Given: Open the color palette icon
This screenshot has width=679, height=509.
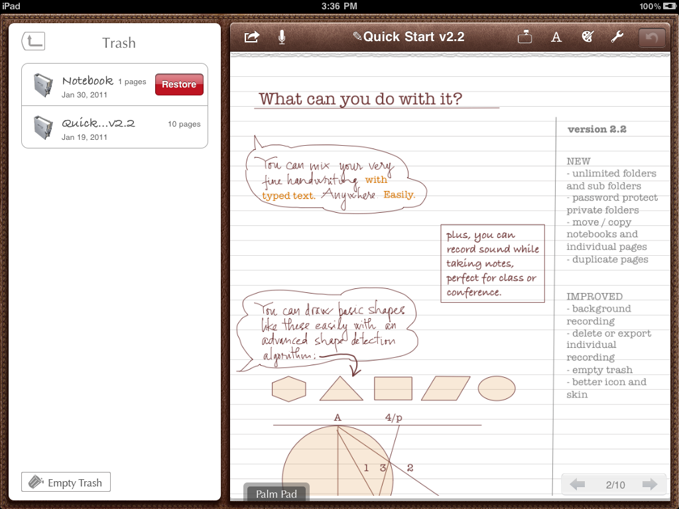Looking at the screenshot, I should click(x=587, y=37).
